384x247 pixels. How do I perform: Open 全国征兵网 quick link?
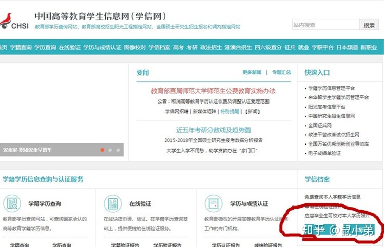click(x=320, y=125)
